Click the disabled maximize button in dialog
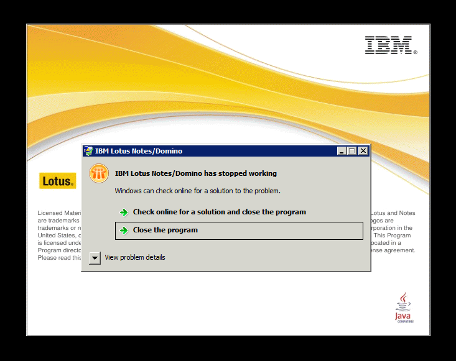This screenshot has width=456, height=361. pos(352,151)
